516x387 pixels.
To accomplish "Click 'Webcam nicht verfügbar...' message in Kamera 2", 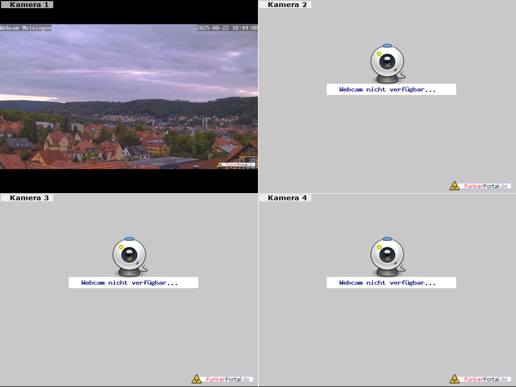I will tap(391, 90).
